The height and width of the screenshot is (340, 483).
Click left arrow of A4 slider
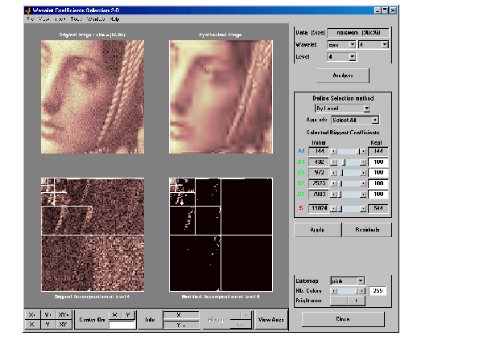pyautogui.click(x=334, y=151)
